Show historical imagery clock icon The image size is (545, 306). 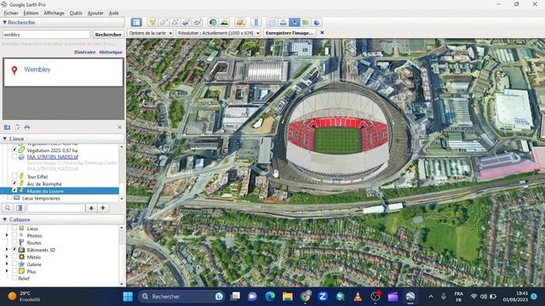(213, 22)
